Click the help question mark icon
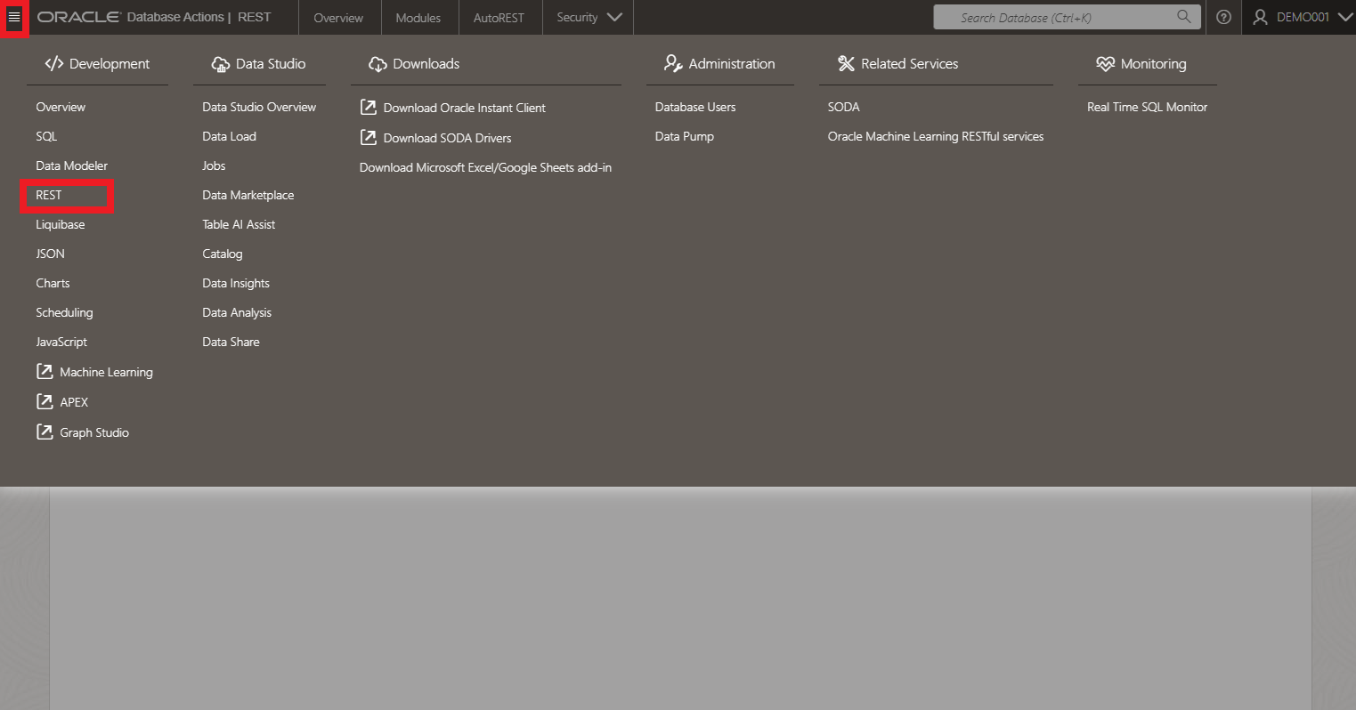This screenshot has width=1356, height=710. click(x=1223, y=17)
